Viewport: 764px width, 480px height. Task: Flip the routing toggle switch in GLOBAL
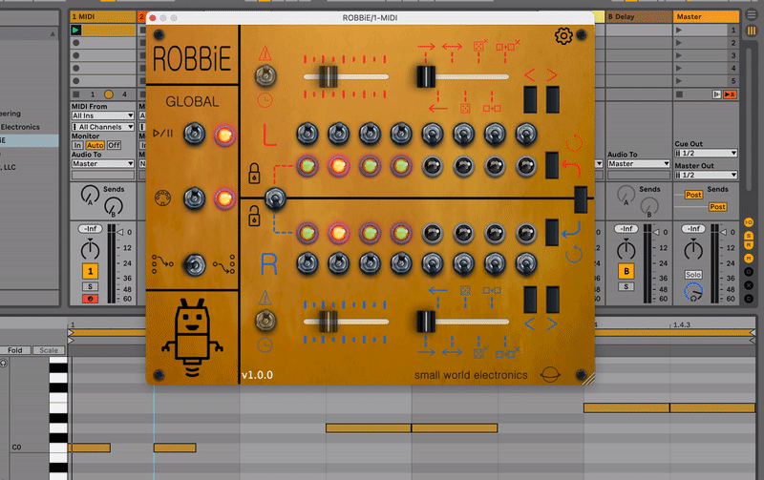point(195,264)
